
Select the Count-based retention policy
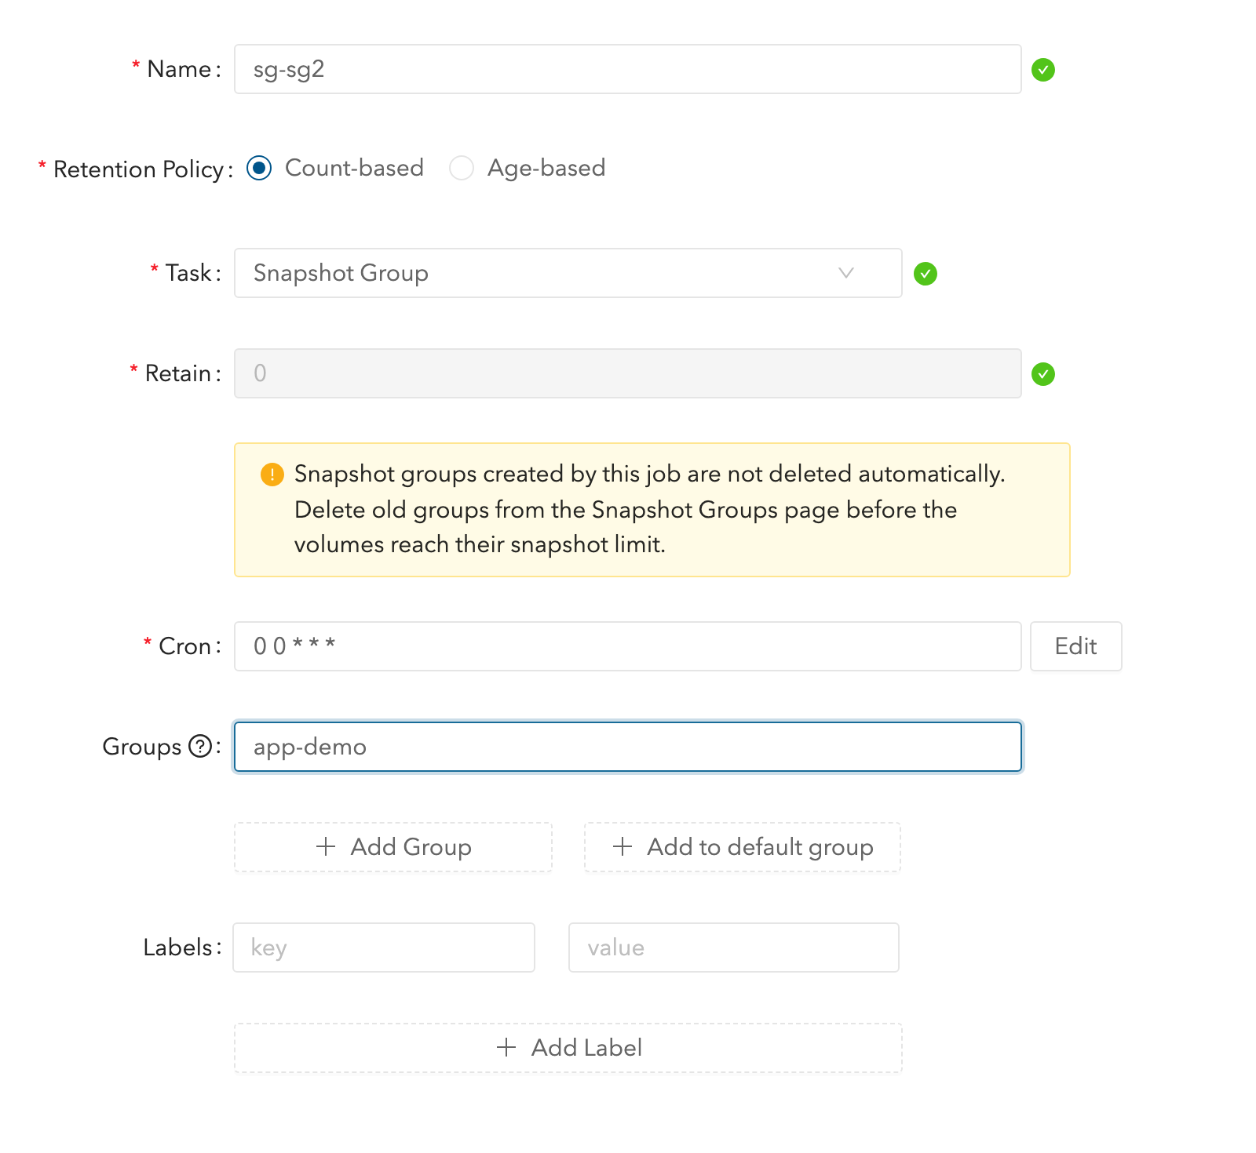[x=259, y=168]
